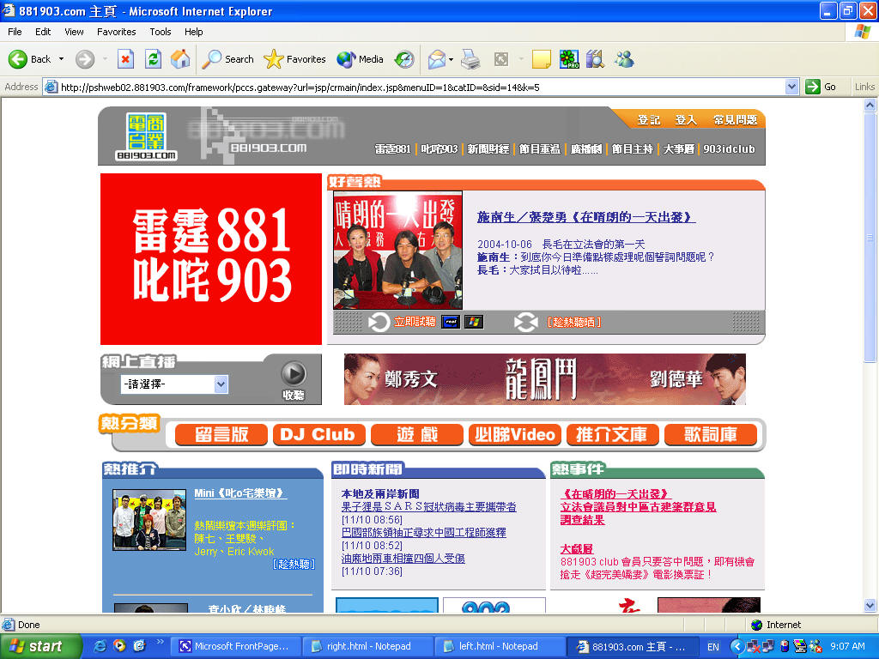Viewport: 879px width, 659px height.
Task: Open the Edit menu
Action: (x=43, y=32)
